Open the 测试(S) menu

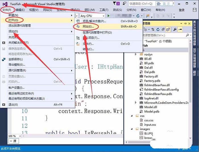tap(117, 10)
